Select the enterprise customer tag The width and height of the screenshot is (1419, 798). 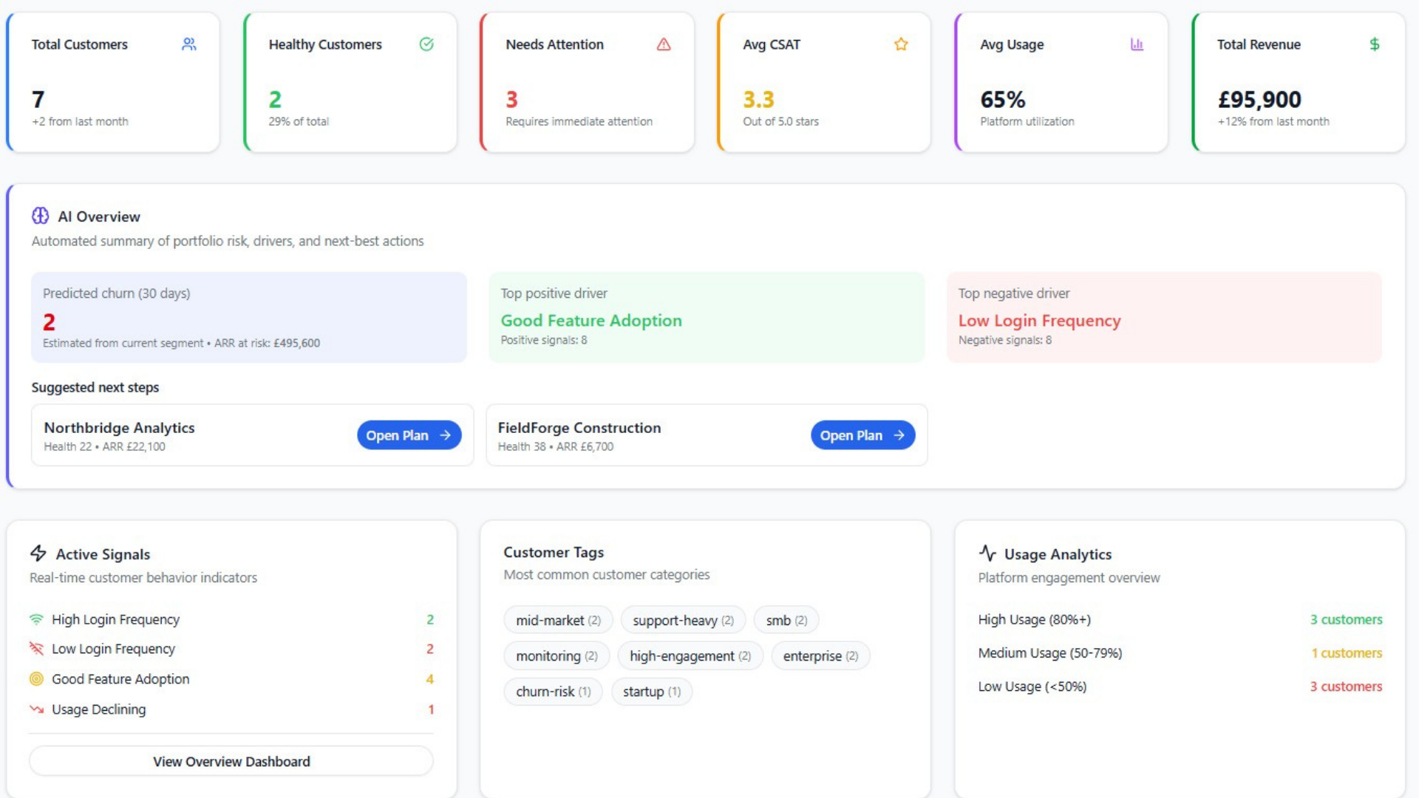coord(820,655)
